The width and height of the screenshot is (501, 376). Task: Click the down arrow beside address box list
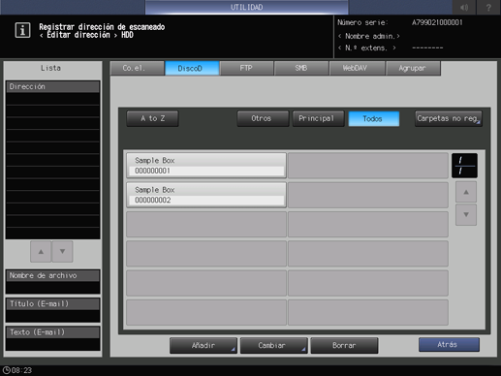point(466,214)
